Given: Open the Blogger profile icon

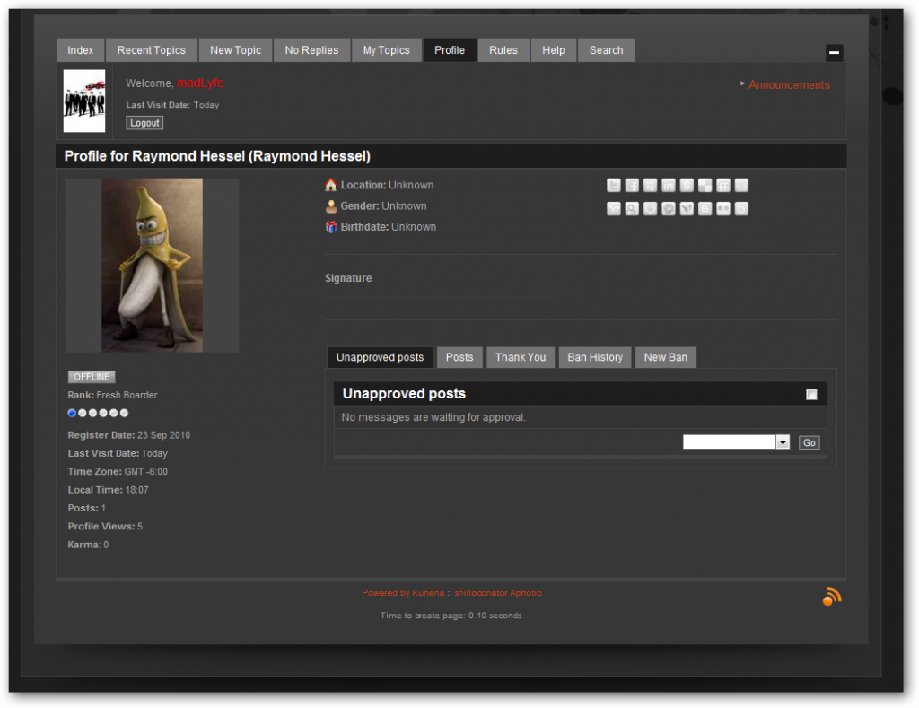Looking at the screenshot, I should click(705, 209).
